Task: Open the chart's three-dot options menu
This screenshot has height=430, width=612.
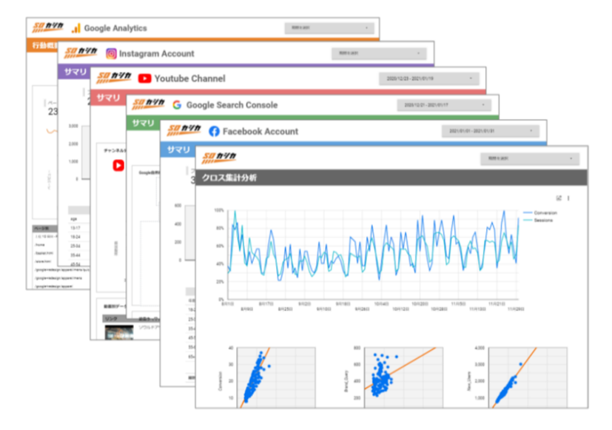Action: coord(568,198)
